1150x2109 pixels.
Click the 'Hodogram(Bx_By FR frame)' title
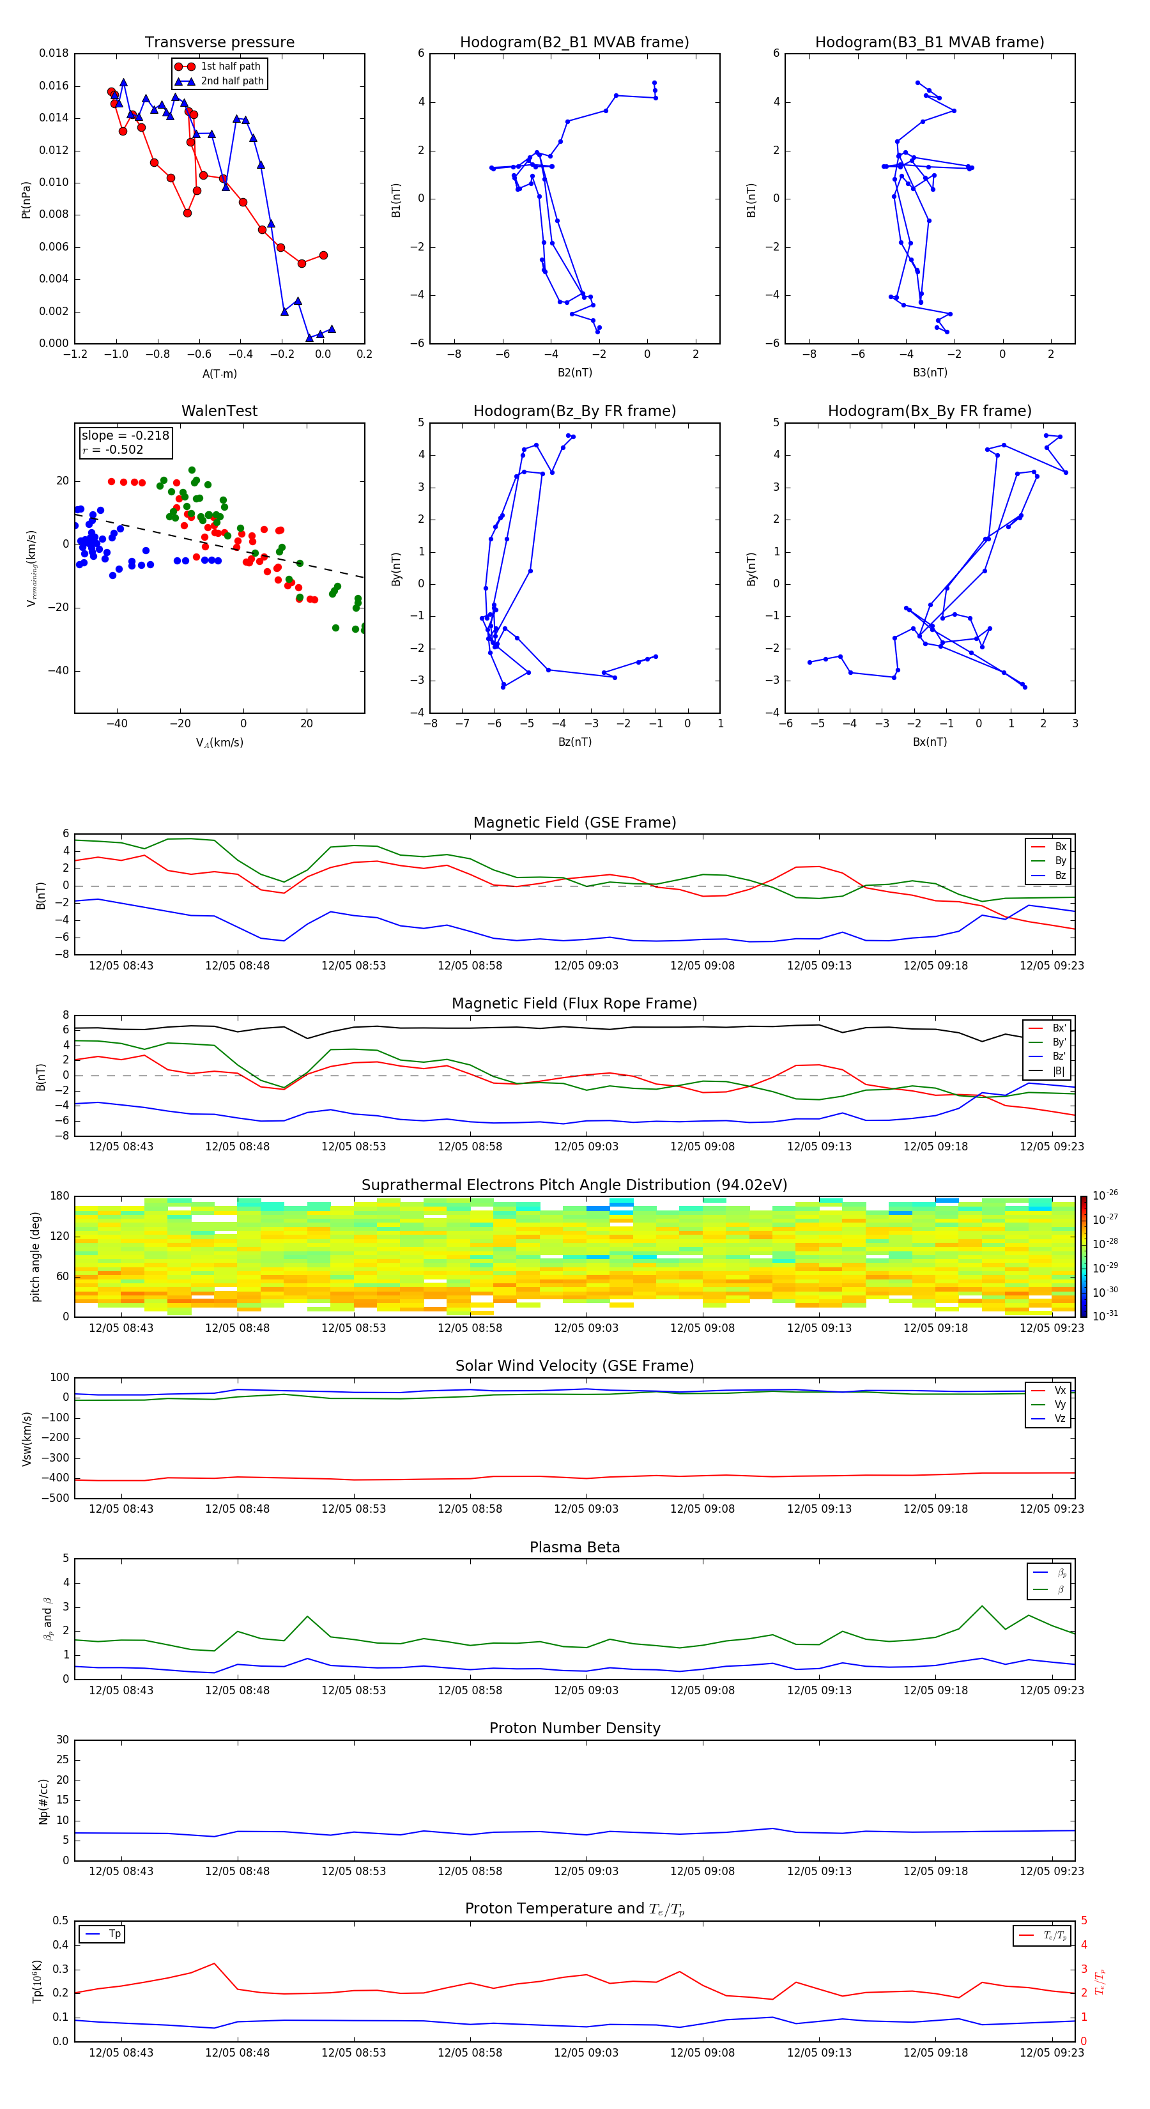(x=930, y=410)
